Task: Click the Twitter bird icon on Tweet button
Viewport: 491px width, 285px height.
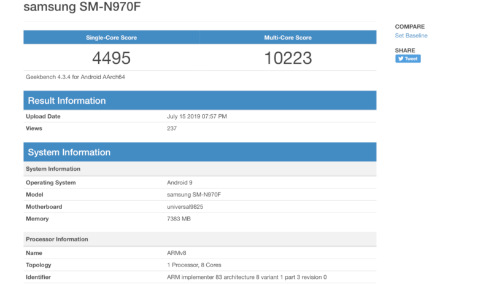Action: 401,58
